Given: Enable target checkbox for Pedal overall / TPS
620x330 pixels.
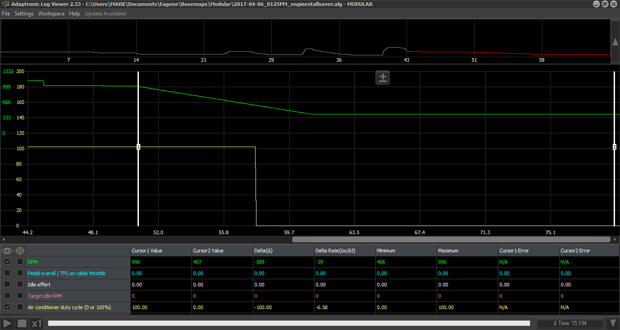Looking at the screenshot, I should [20, 273].
